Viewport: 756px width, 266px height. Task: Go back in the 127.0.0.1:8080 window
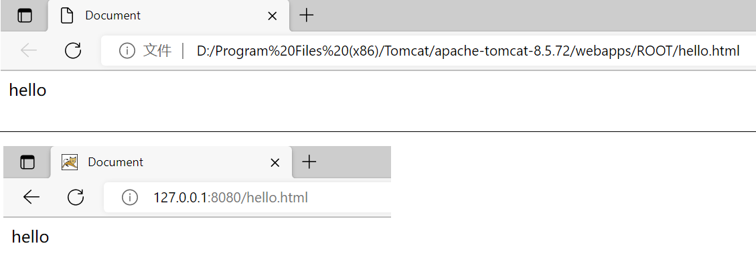[x=31, y=197]
